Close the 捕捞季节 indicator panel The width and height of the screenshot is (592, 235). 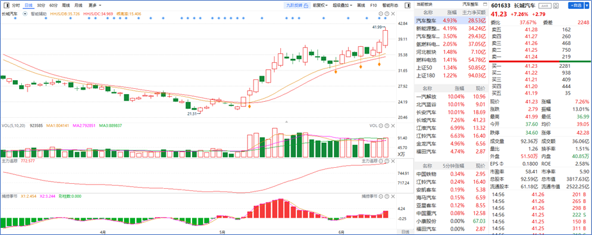393,197
